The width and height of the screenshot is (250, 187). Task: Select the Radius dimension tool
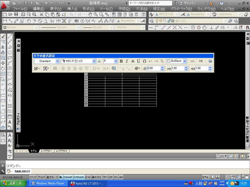29,21
